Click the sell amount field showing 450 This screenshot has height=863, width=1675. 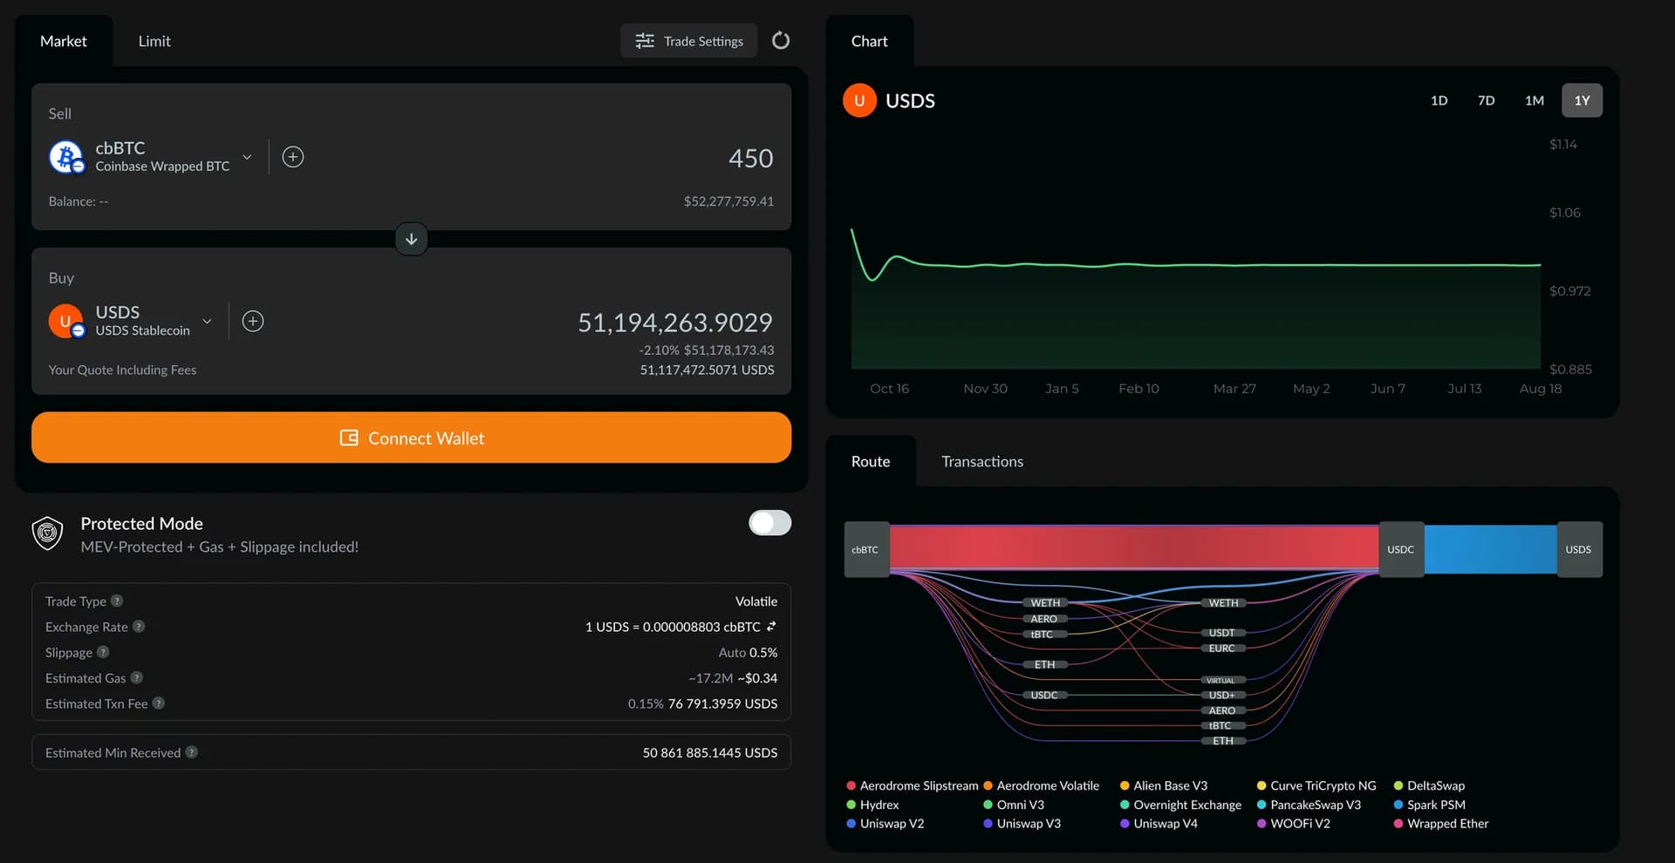click(750, 158)
